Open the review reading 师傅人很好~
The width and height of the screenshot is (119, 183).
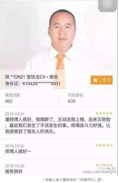[18, 152]
